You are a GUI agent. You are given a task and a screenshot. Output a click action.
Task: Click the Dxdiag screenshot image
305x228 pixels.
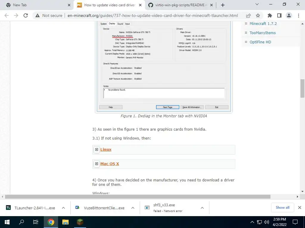164,66
